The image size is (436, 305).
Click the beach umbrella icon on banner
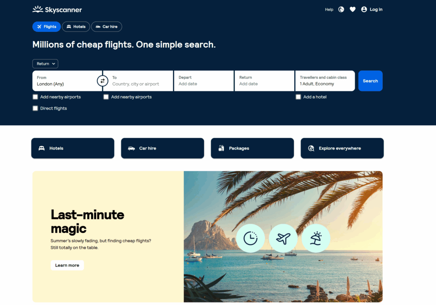point(316,238)
